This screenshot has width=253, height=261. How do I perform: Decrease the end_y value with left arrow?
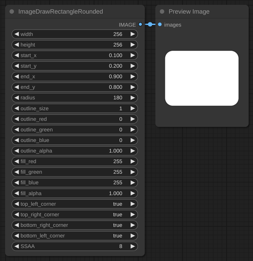pyautogui.click(x=17, y=87)
